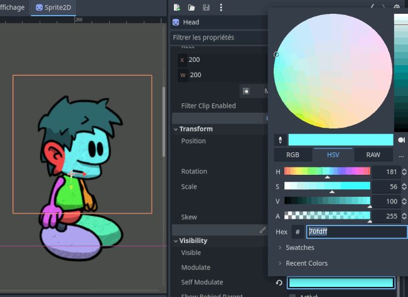
Task: Adjust the V value stepper arrows
Action: coord(404,201)
